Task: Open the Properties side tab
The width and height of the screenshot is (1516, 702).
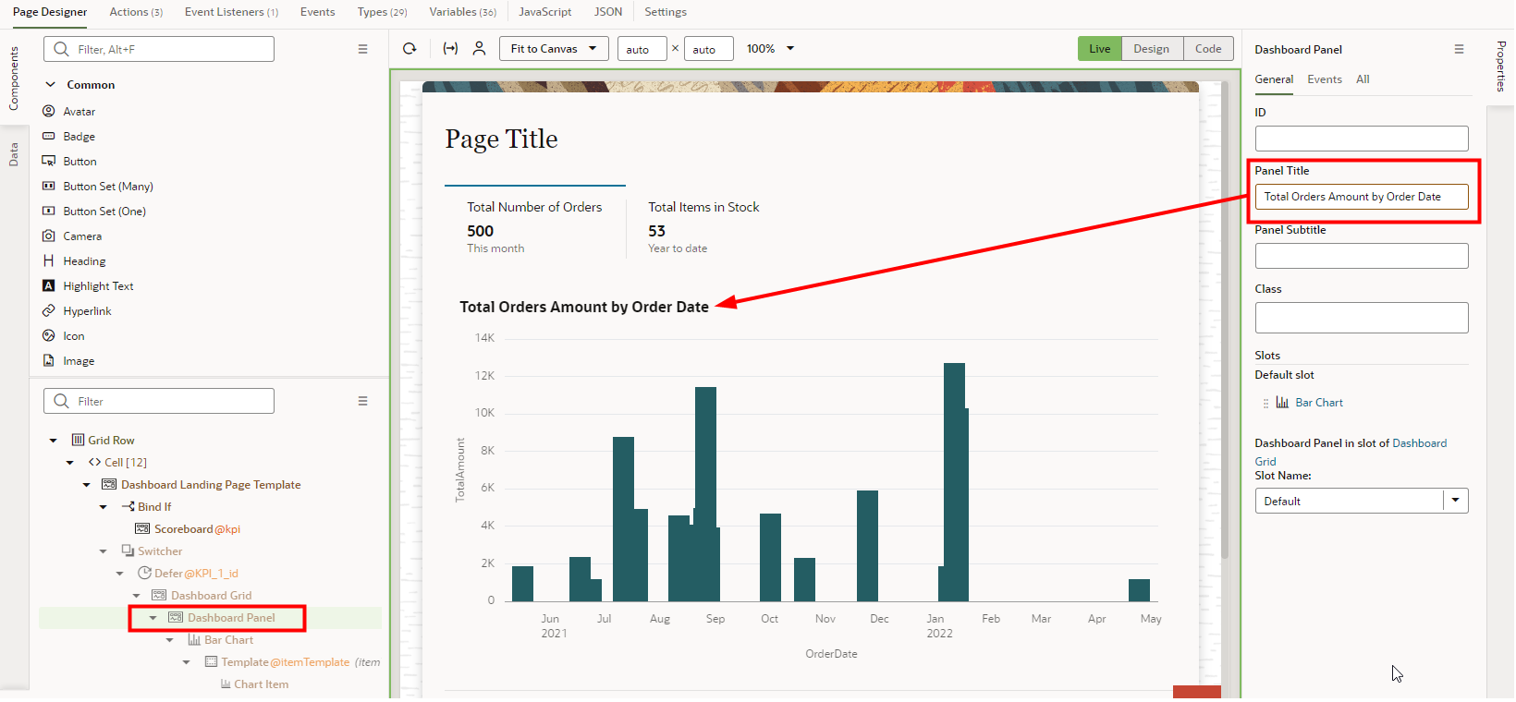Action: pos(1500,67)
